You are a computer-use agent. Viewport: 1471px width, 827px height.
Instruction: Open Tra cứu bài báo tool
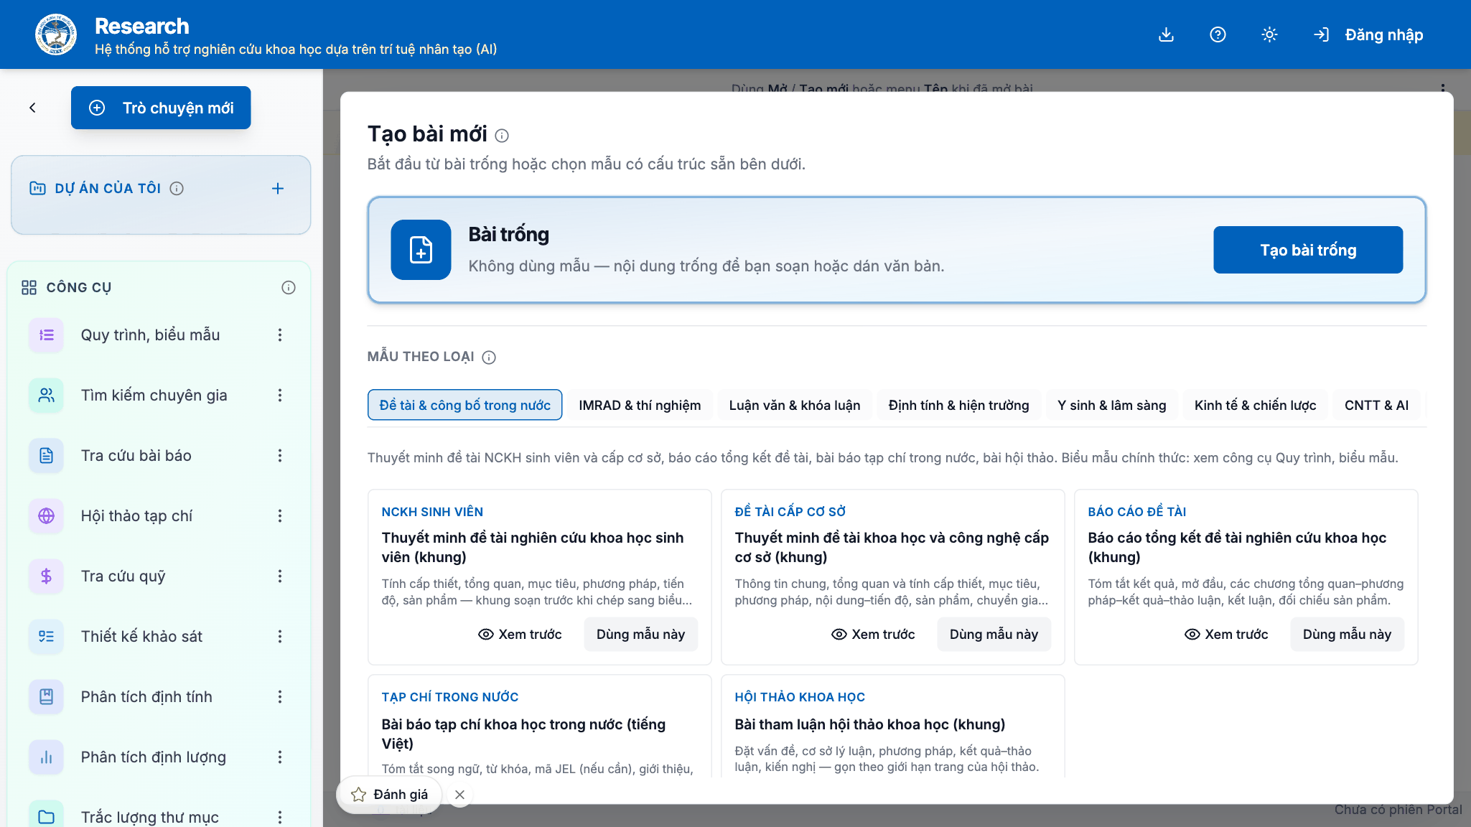coord(136,455)
